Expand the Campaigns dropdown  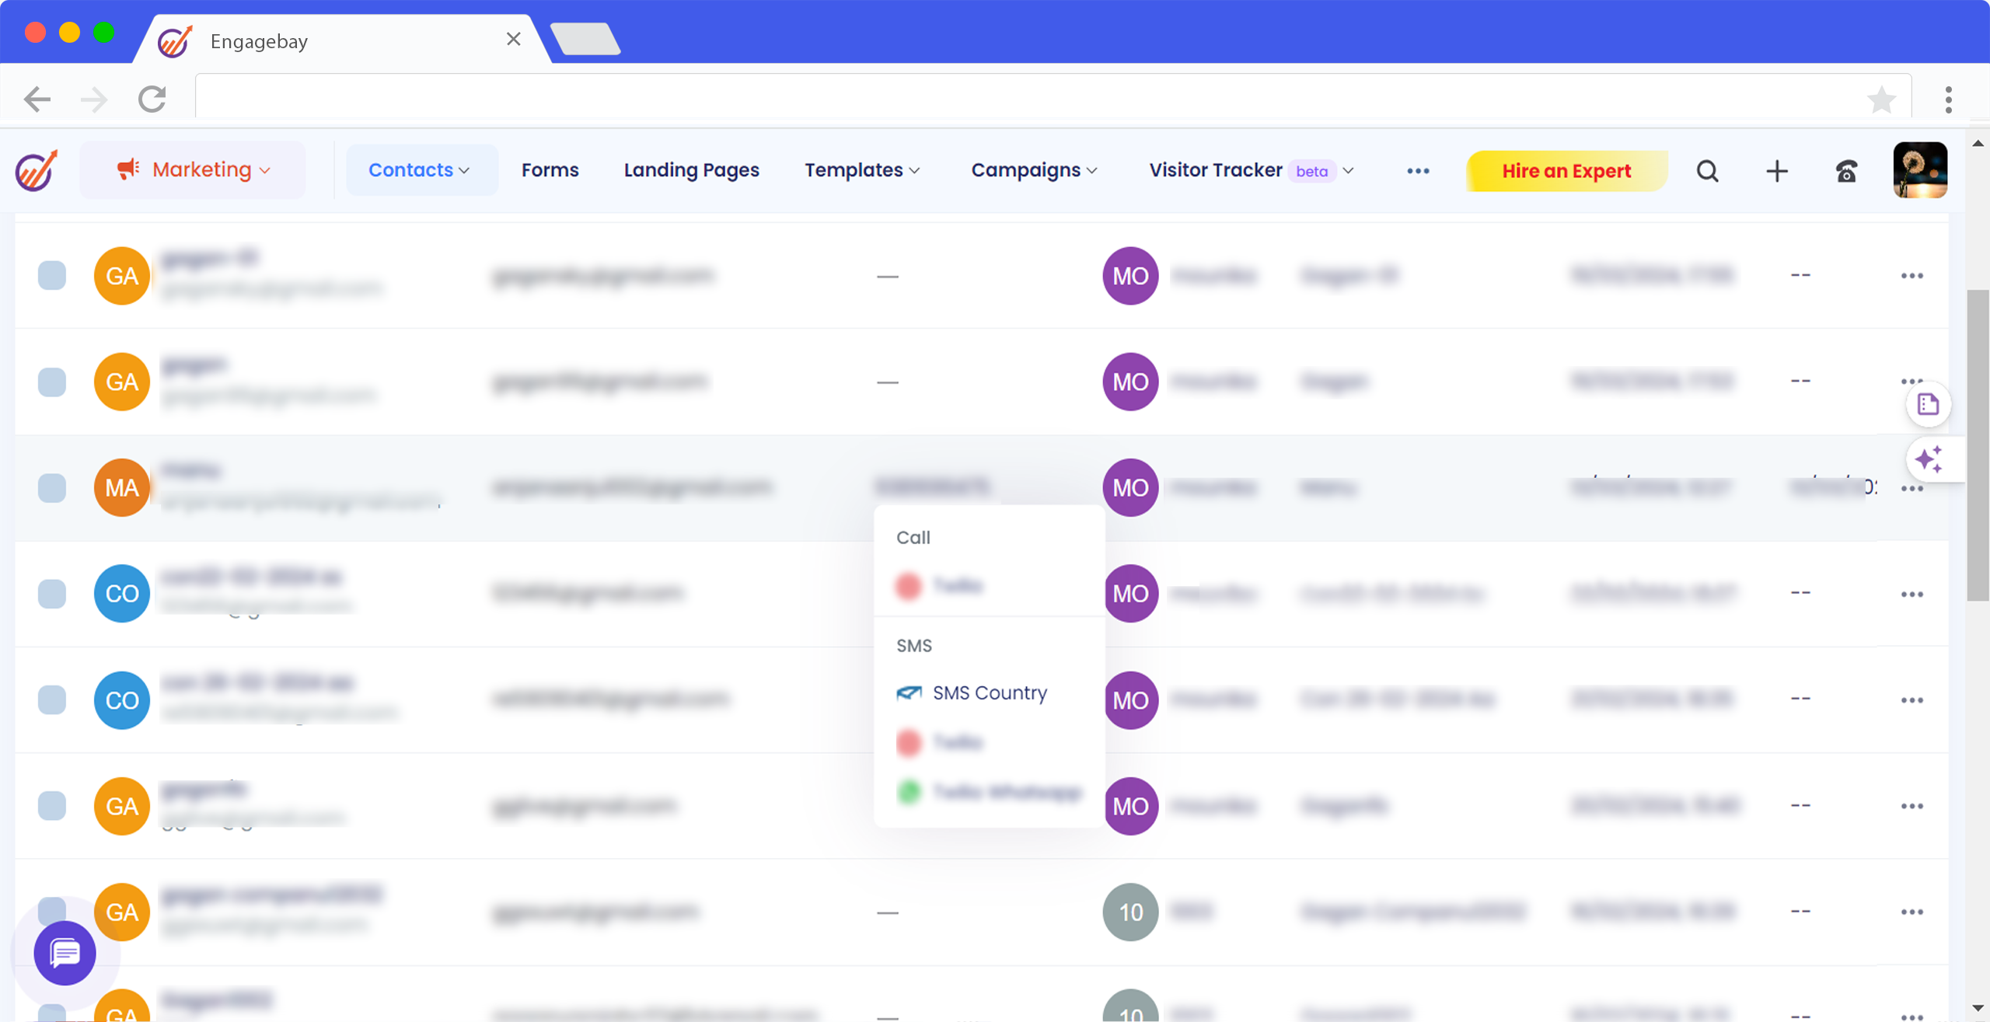(x=1034, y=170)
